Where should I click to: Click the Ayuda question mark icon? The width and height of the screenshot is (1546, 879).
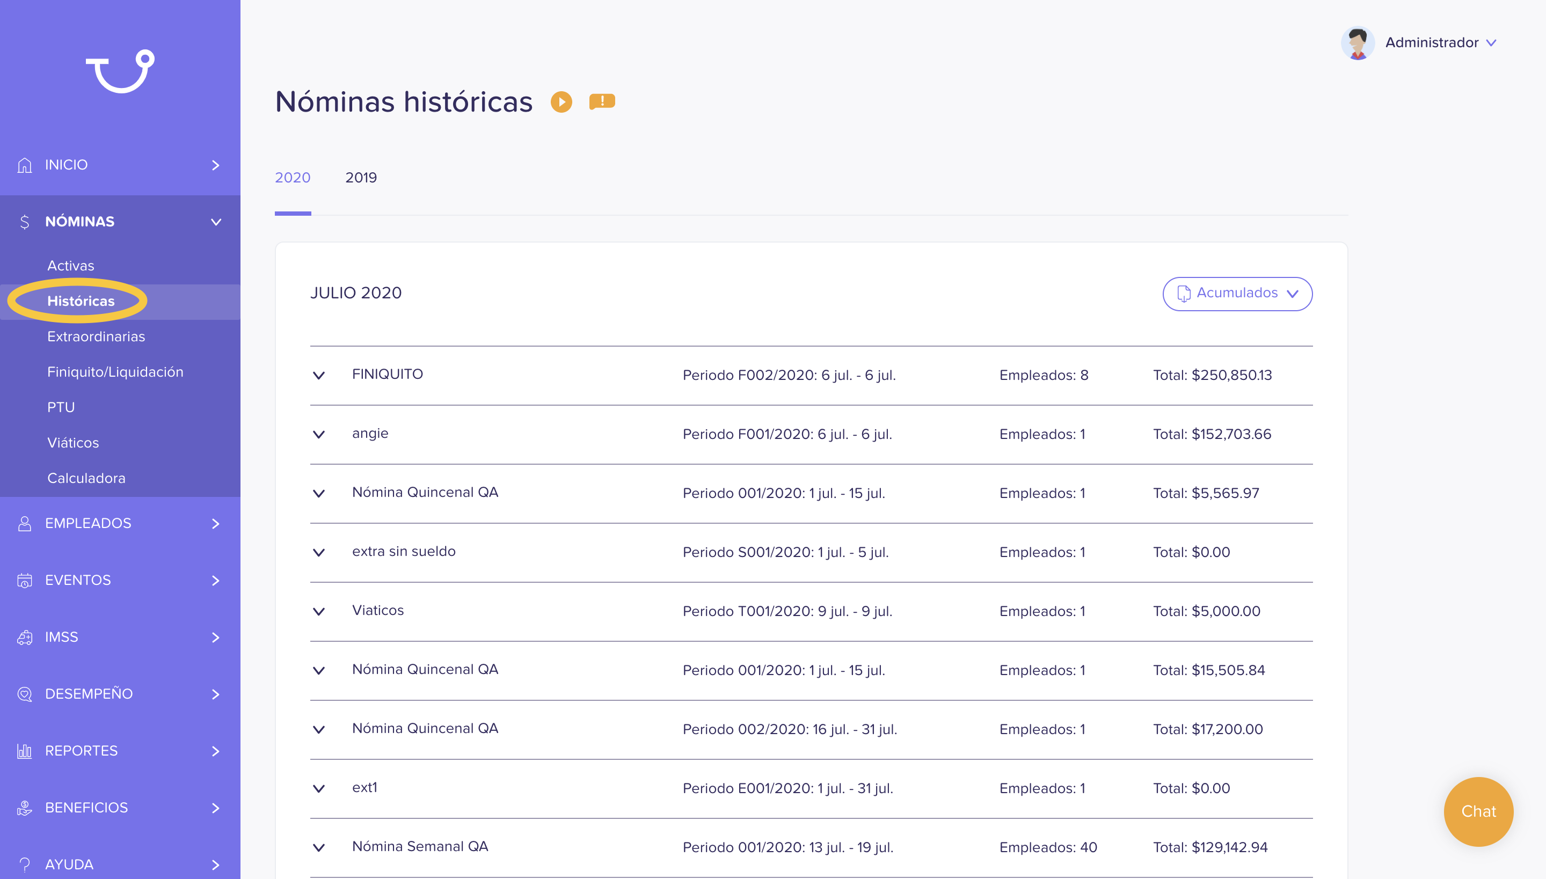click(x=25, y=865)
